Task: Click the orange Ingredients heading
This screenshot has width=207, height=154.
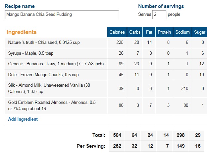Action: (x=22, y=32)
